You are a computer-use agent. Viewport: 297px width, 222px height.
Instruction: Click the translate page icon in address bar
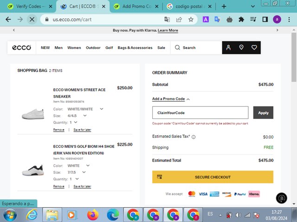click(167, 19)
